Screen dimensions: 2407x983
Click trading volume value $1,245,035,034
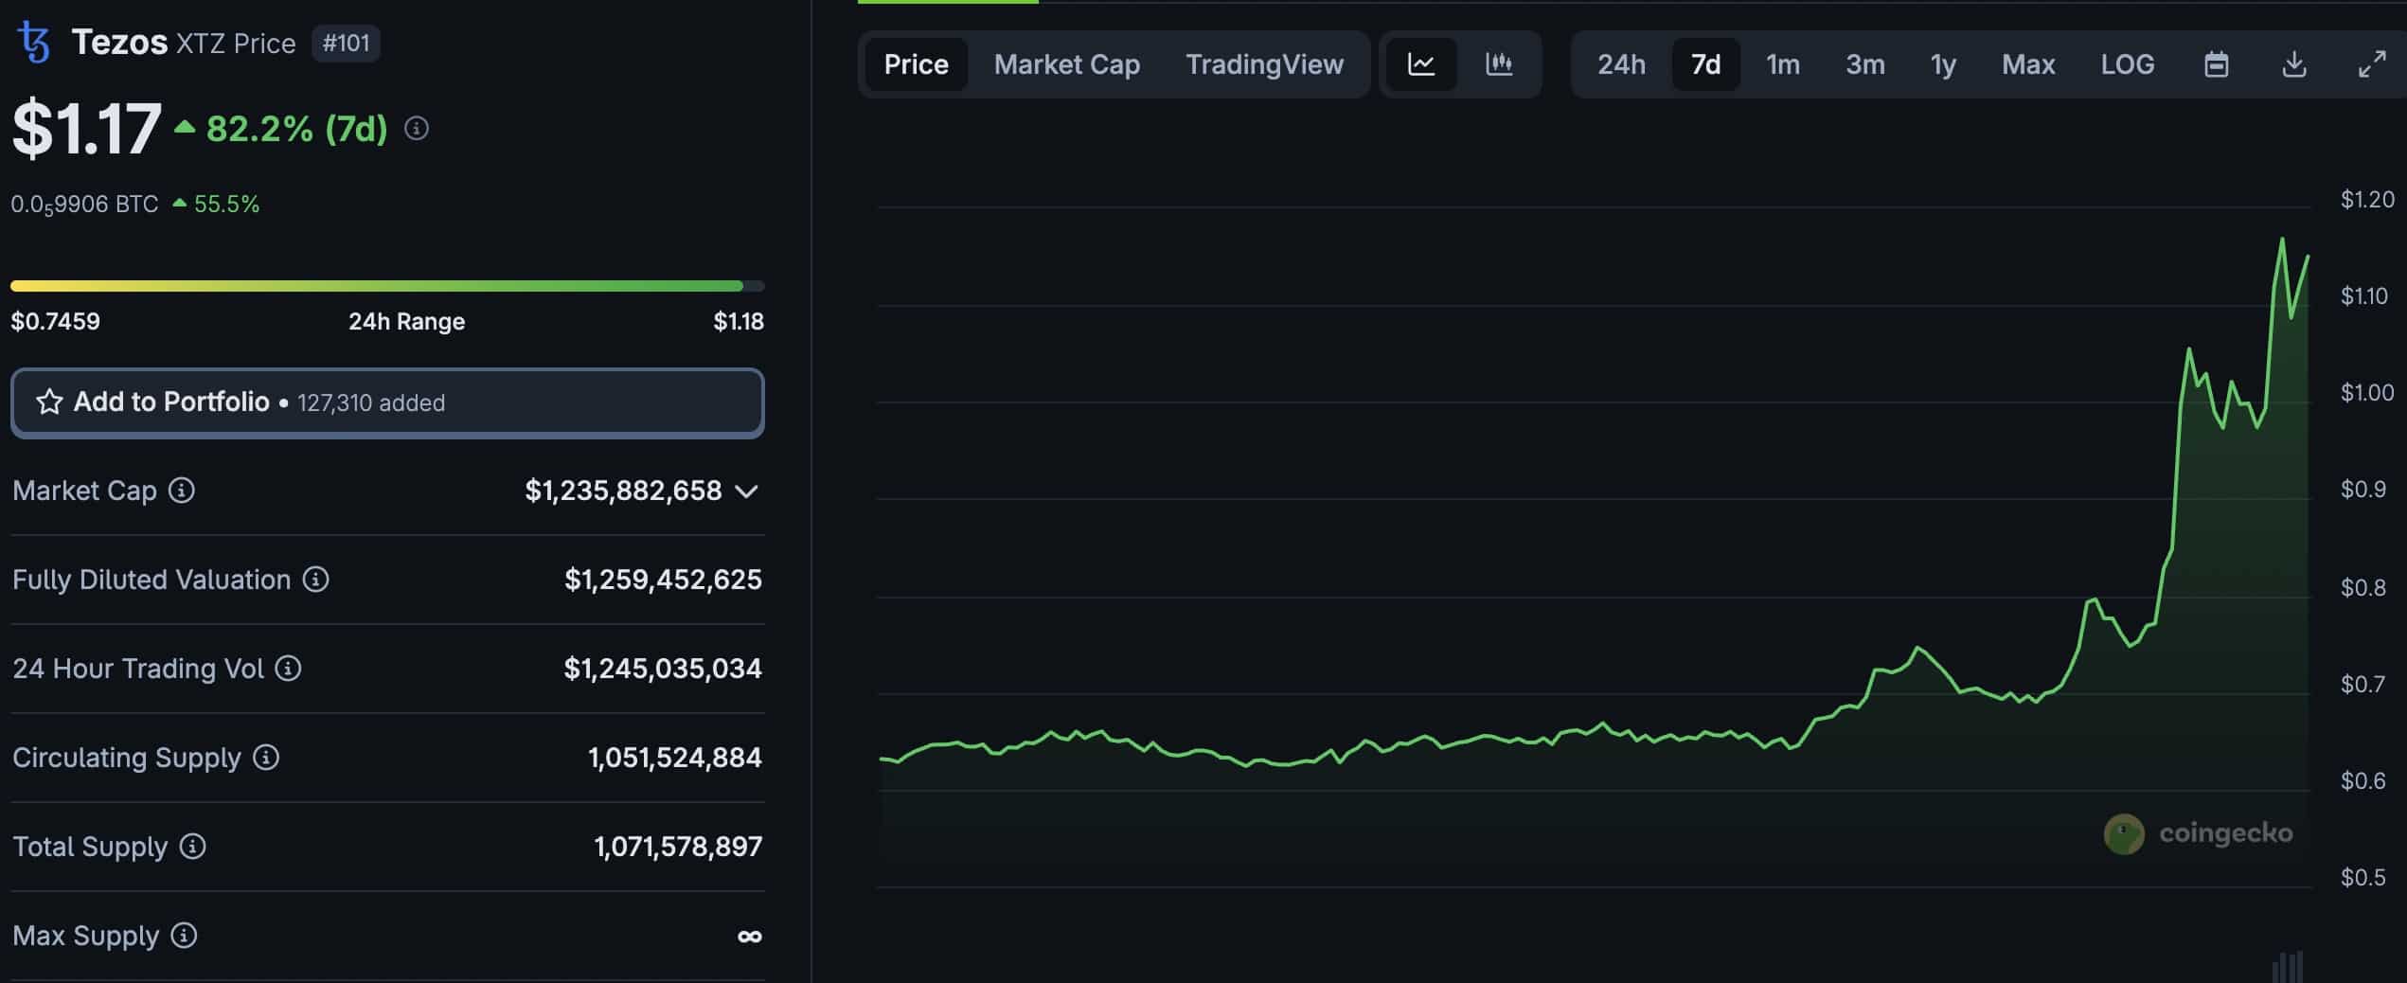click(663, 669)
